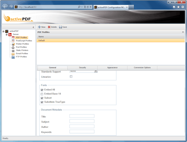Screen dimensions: 187x142
Task: Collapse the Server tree node
Action: point(7,35)
